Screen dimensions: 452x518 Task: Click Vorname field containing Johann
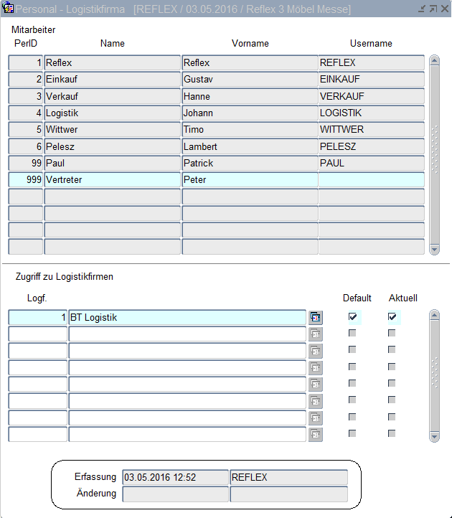(249, 113)
